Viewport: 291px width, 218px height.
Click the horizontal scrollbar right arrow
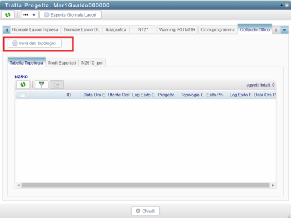tap(273, 185)
